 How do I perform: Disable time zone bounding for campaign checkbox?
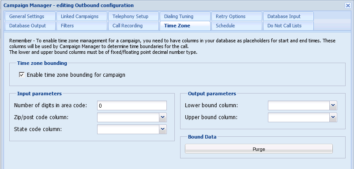click(22, 75)
